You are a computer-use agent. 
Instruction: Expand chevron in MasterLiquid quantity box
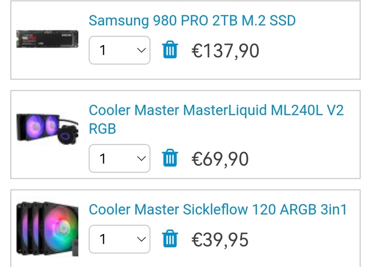coord(141,159)
